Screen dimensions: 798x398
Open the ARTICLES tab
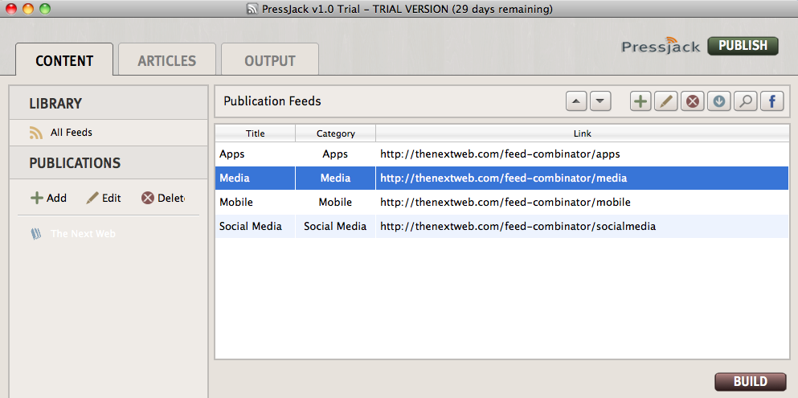point(167,59)
